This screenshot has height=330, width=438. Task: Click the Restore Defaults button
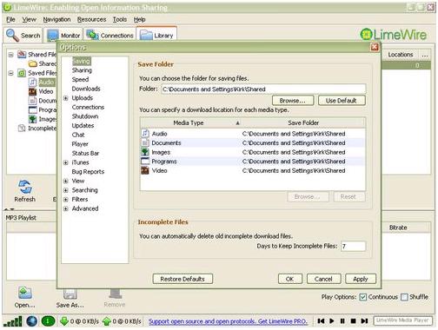click(182, 279)
